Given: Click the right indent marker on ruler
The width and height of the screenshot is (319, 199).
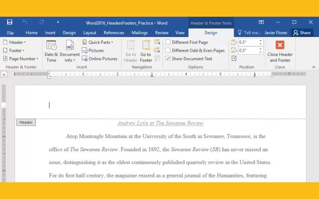Looking at the screenshot, I should (272, 75).
